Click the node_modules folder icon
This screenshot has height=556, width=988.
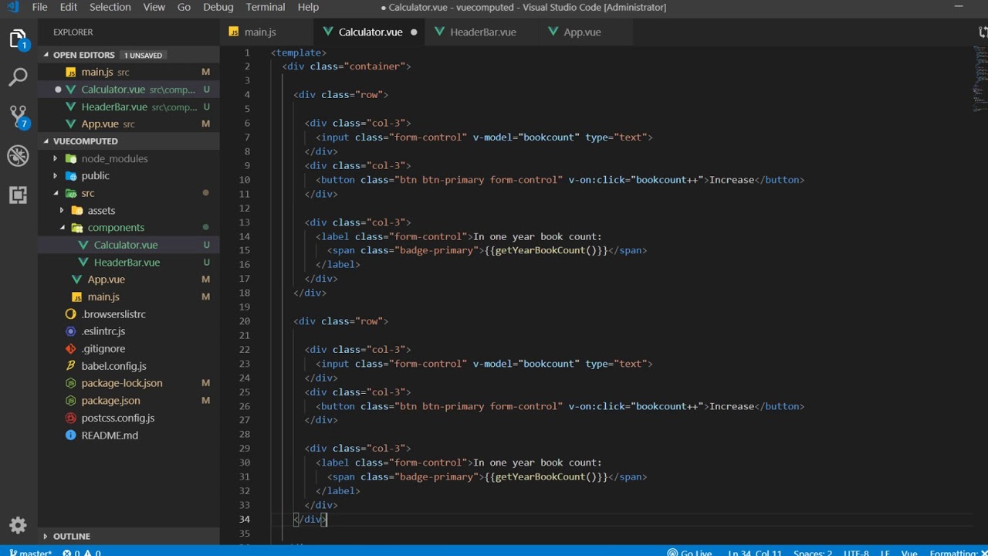point(71,158)
